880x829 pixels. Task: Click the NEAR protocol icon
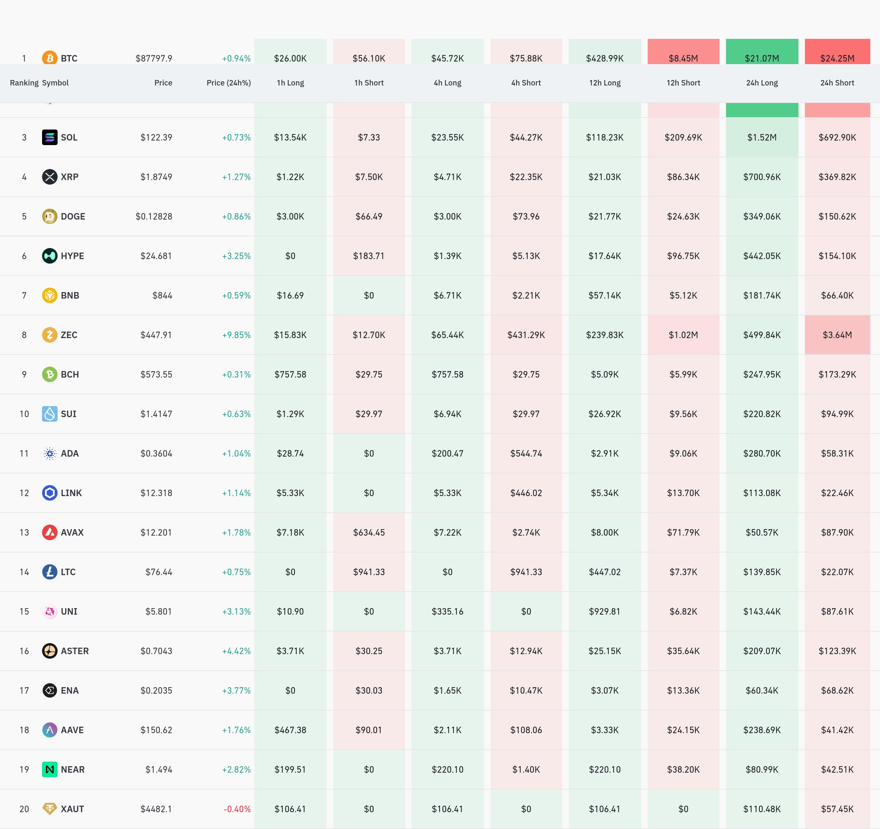49,769
